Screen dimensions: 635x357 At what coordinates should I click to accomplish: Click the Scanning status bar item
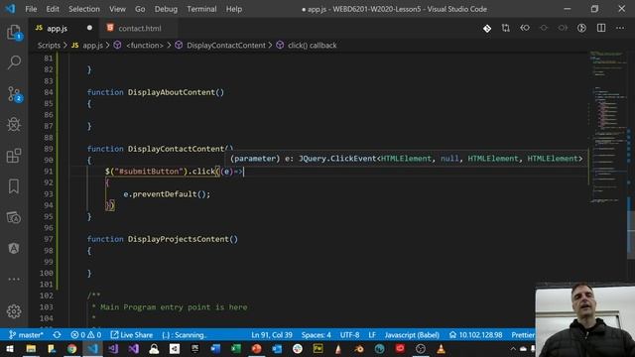pos(184,335)
